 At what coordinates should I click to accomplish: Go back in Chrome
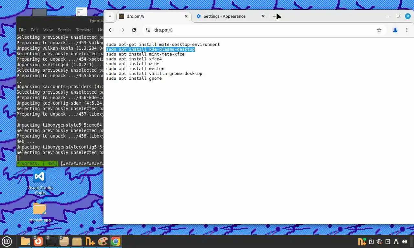[x=111, y=30]
